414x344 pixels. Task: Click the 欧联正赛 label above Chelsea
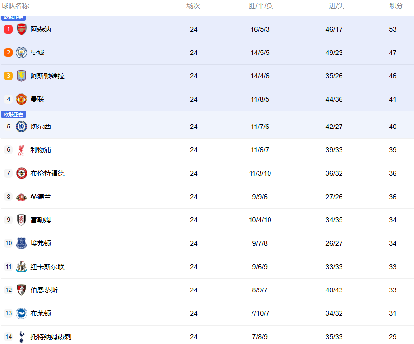(x=13, y=115)
